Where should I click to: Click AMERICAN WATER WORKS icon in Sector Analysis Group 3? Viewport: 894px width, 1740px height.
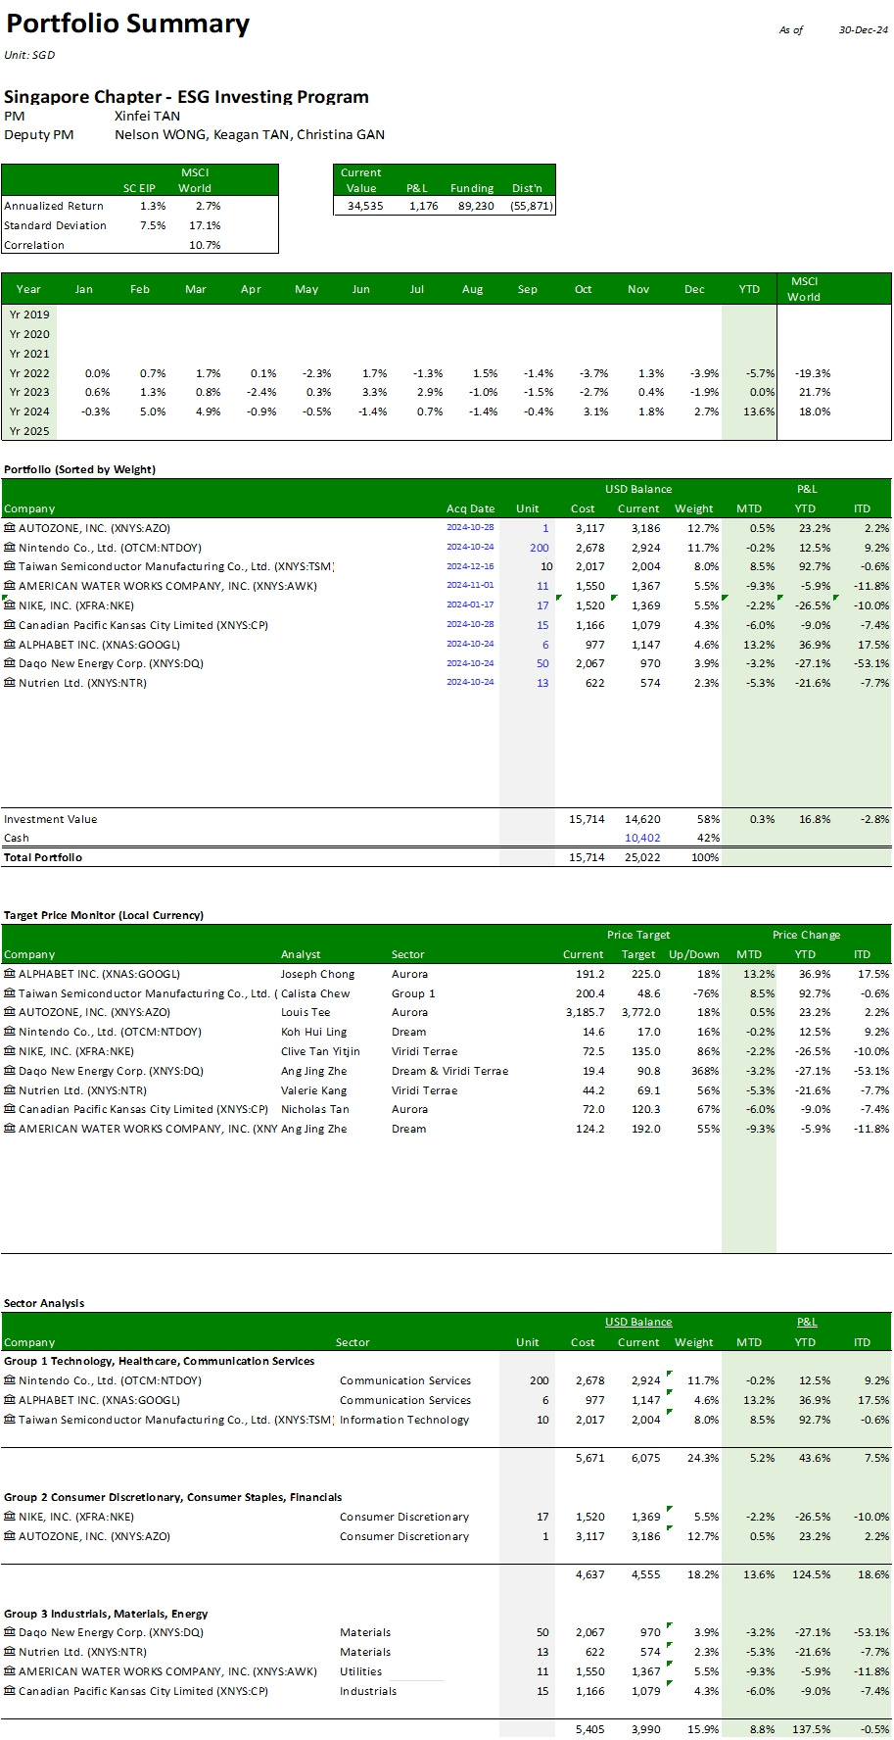tap(10, 1671)
